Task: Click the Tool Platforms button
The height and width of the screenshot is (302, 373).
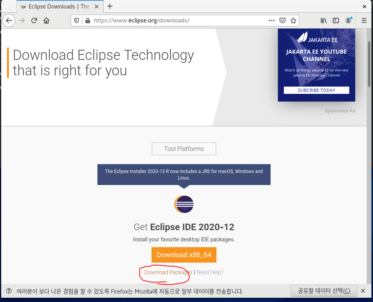Action: (184, 149)
